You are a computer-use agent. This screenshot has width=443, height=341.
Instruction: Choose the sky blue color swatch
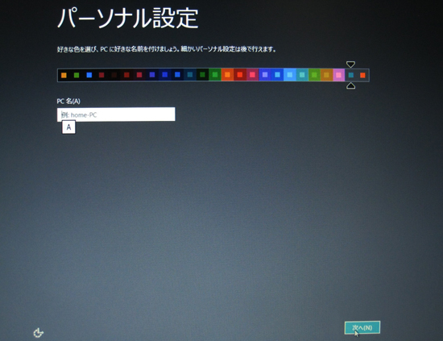pyautogui.click(x=290, y=75)
